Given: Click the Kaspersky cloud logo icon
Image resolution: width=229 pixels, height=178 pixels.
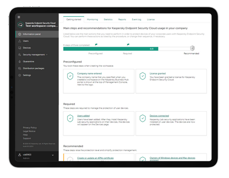Looking at the screenshot, I should 21,25.
